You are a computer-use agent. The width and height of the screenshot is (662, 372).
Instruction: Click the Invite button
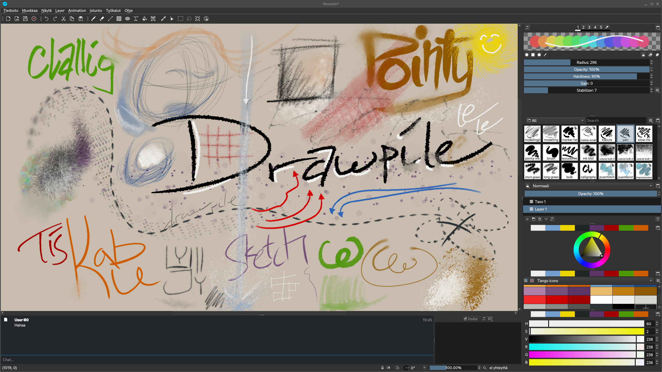(471, 319)
